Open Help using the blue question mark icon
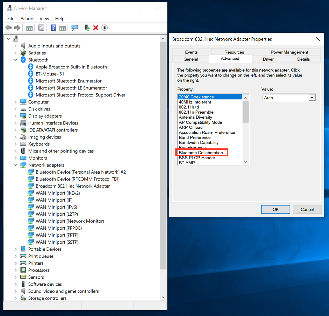 point(53,28)
